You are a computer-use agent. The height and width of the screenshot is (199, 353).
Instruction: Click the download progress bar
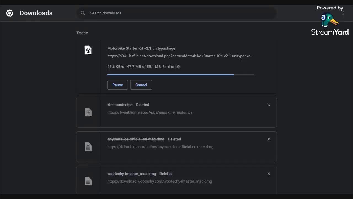tap(180, 75)
